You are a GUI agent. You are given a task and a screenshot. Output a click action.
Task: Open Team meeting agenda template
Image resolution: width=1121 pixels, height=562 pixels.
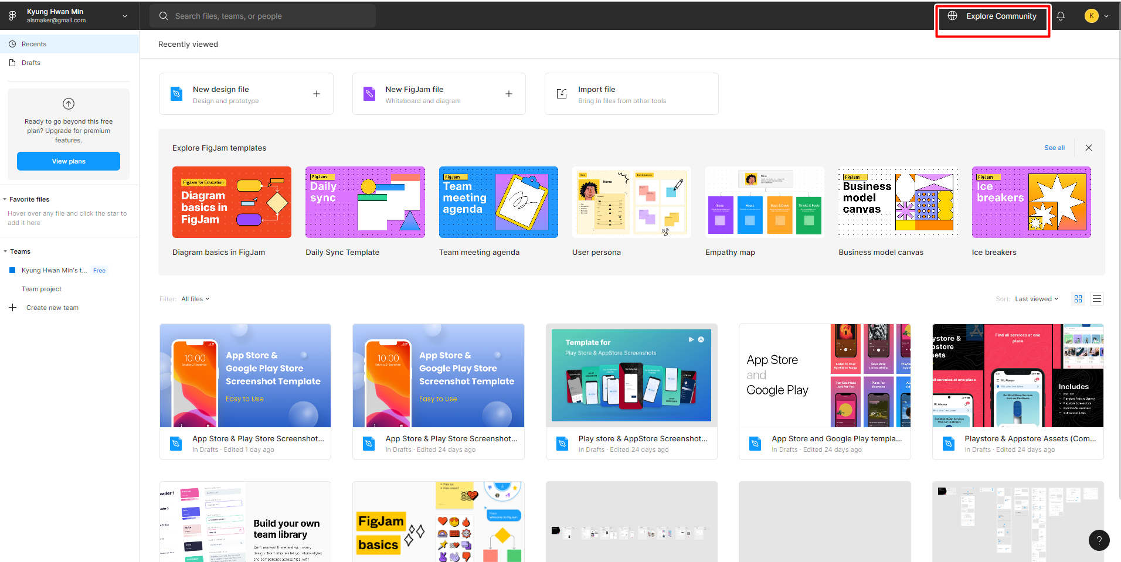click(498, 202)
